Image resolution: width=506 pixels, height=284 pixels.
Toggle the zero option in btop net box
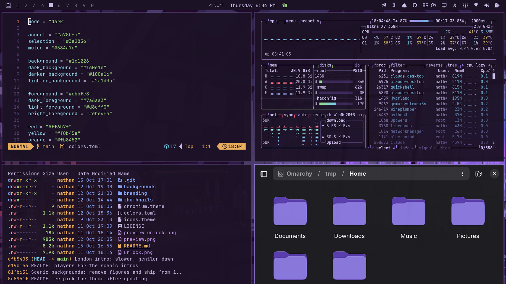pyautogui.click(x=317, y=115)
